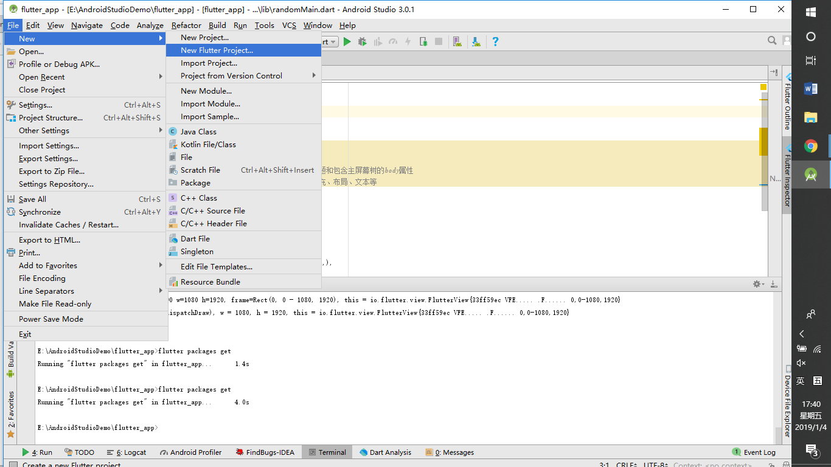
Task: Switch to the Dart Analysis tool tab
Action: click(x=385, y=452)
